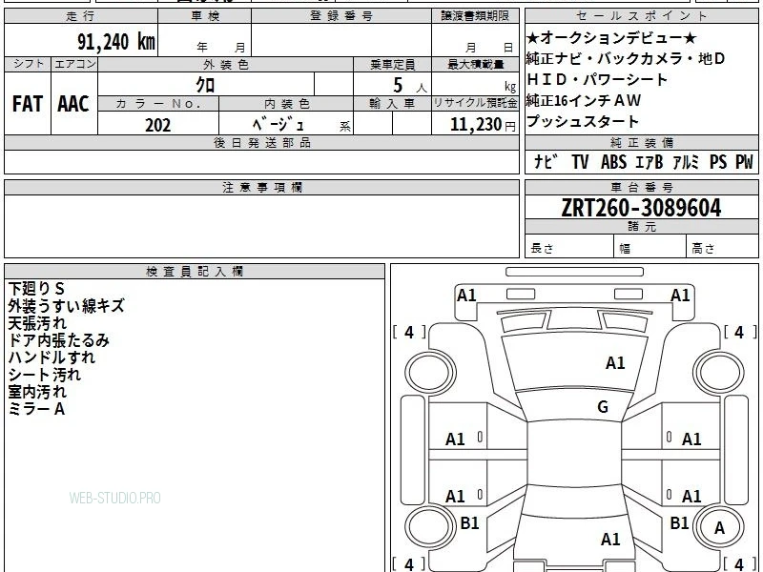Select inspector note "下廻りS"
The width and height of the screenshot is (763, 572).
point(36,289)
